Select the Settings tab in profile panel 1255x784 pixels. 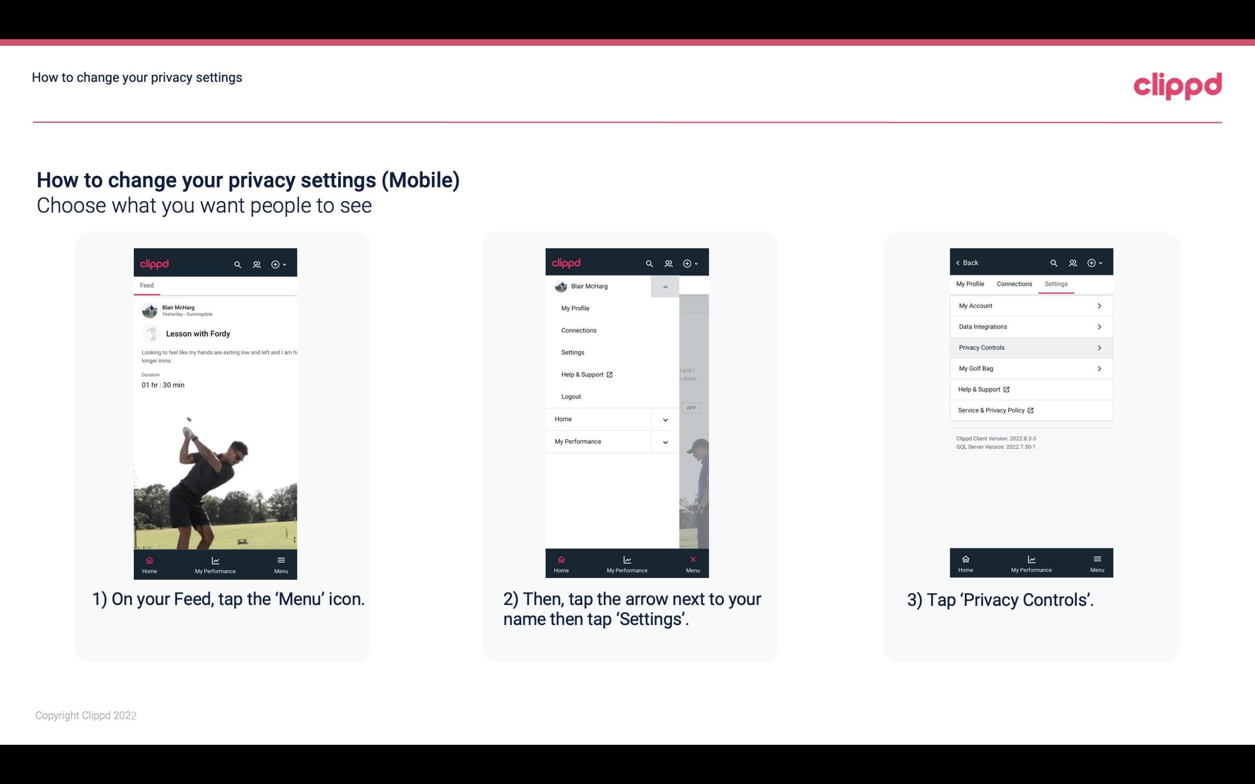pyautogui.click(x=1055, y=283)
